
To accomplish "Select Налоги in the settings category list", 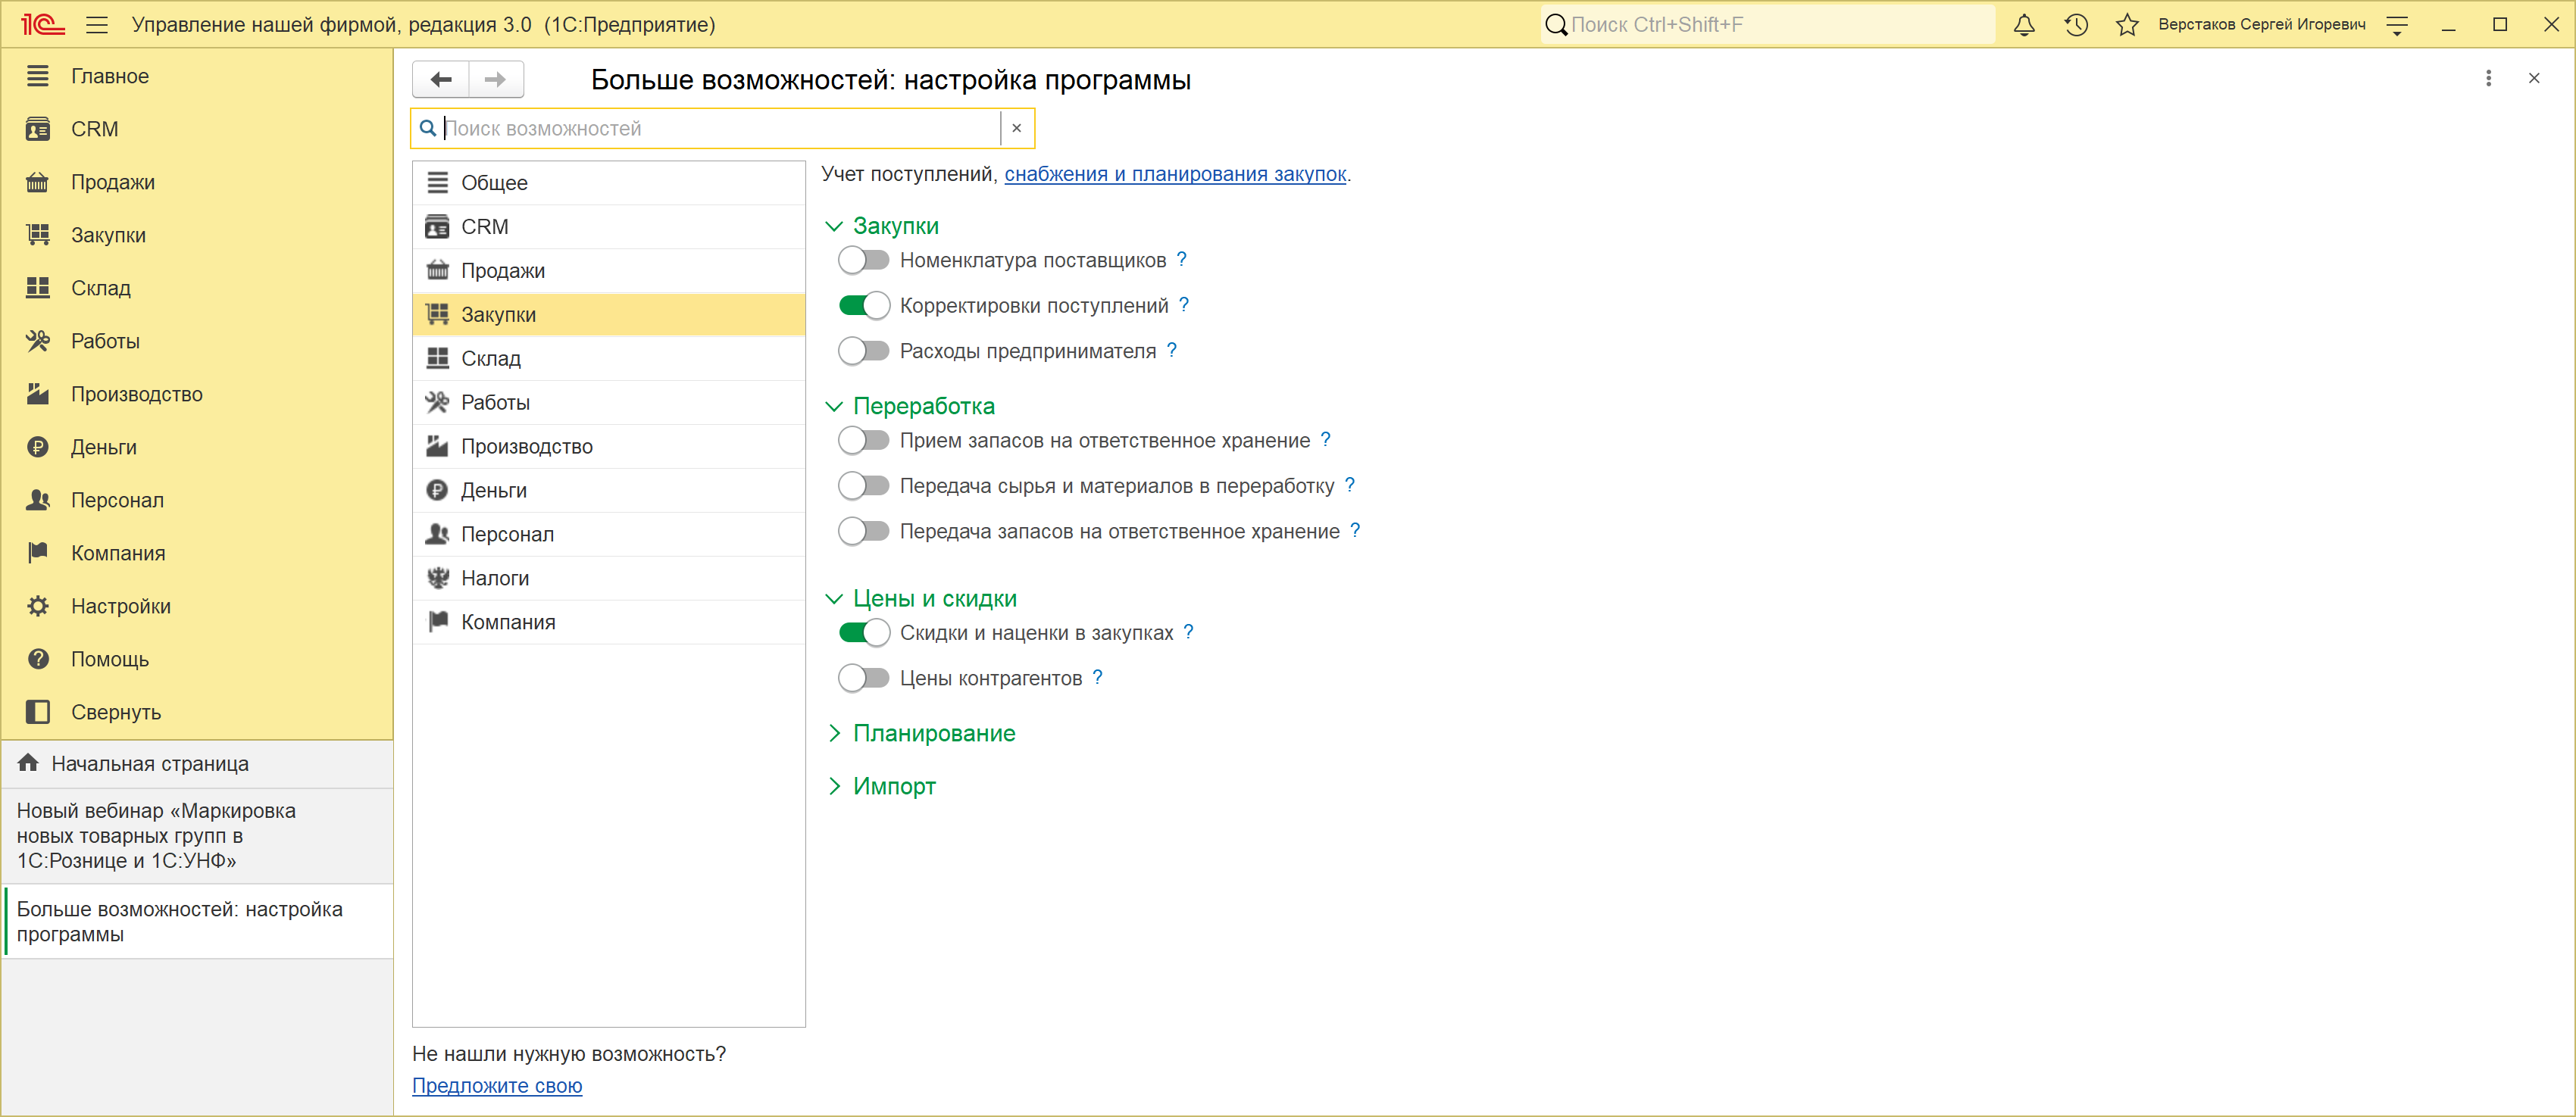I will point(609,579).
